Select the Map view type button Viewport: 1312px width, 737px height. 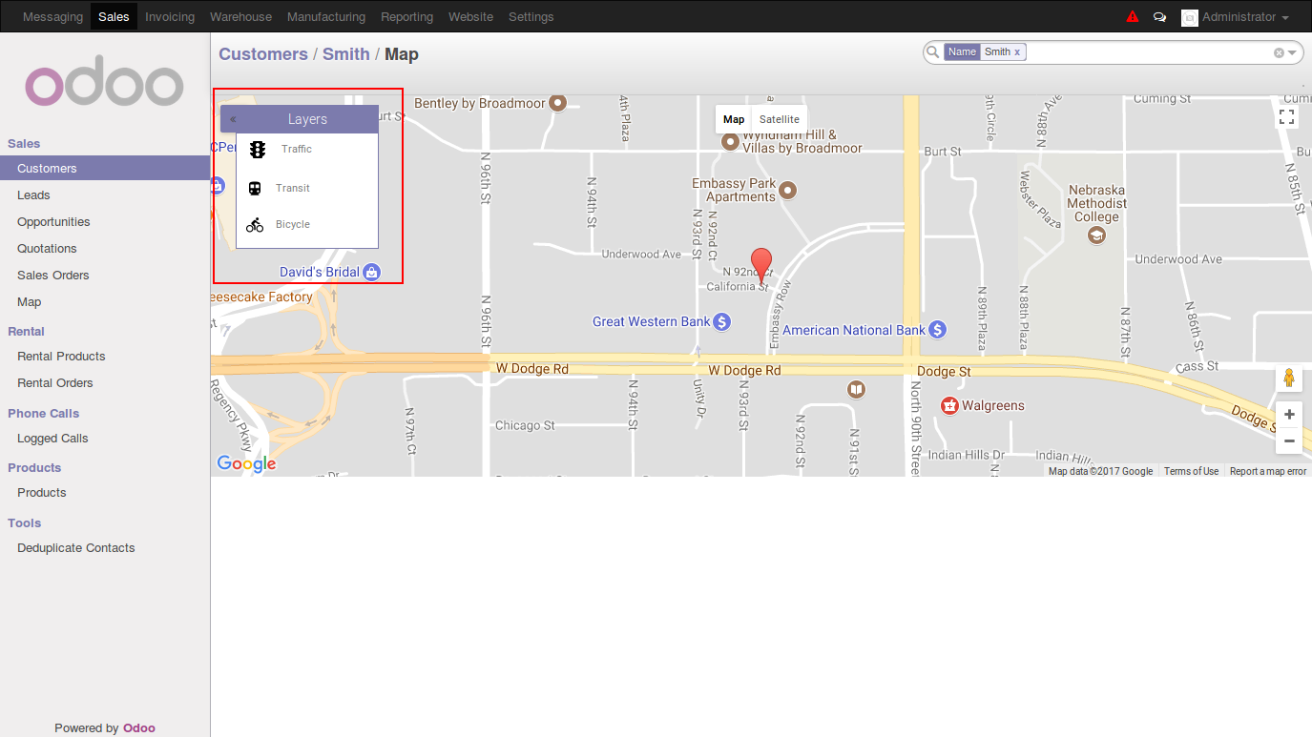734,119
